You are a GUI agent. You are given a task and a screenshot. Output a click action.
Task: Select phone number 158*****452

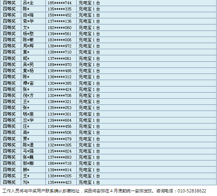point(60,15)
